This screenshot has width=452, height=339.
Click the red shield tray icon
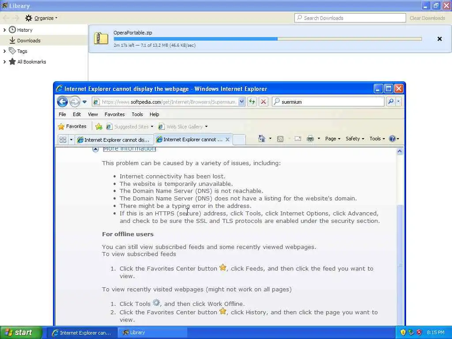(419, 332)
